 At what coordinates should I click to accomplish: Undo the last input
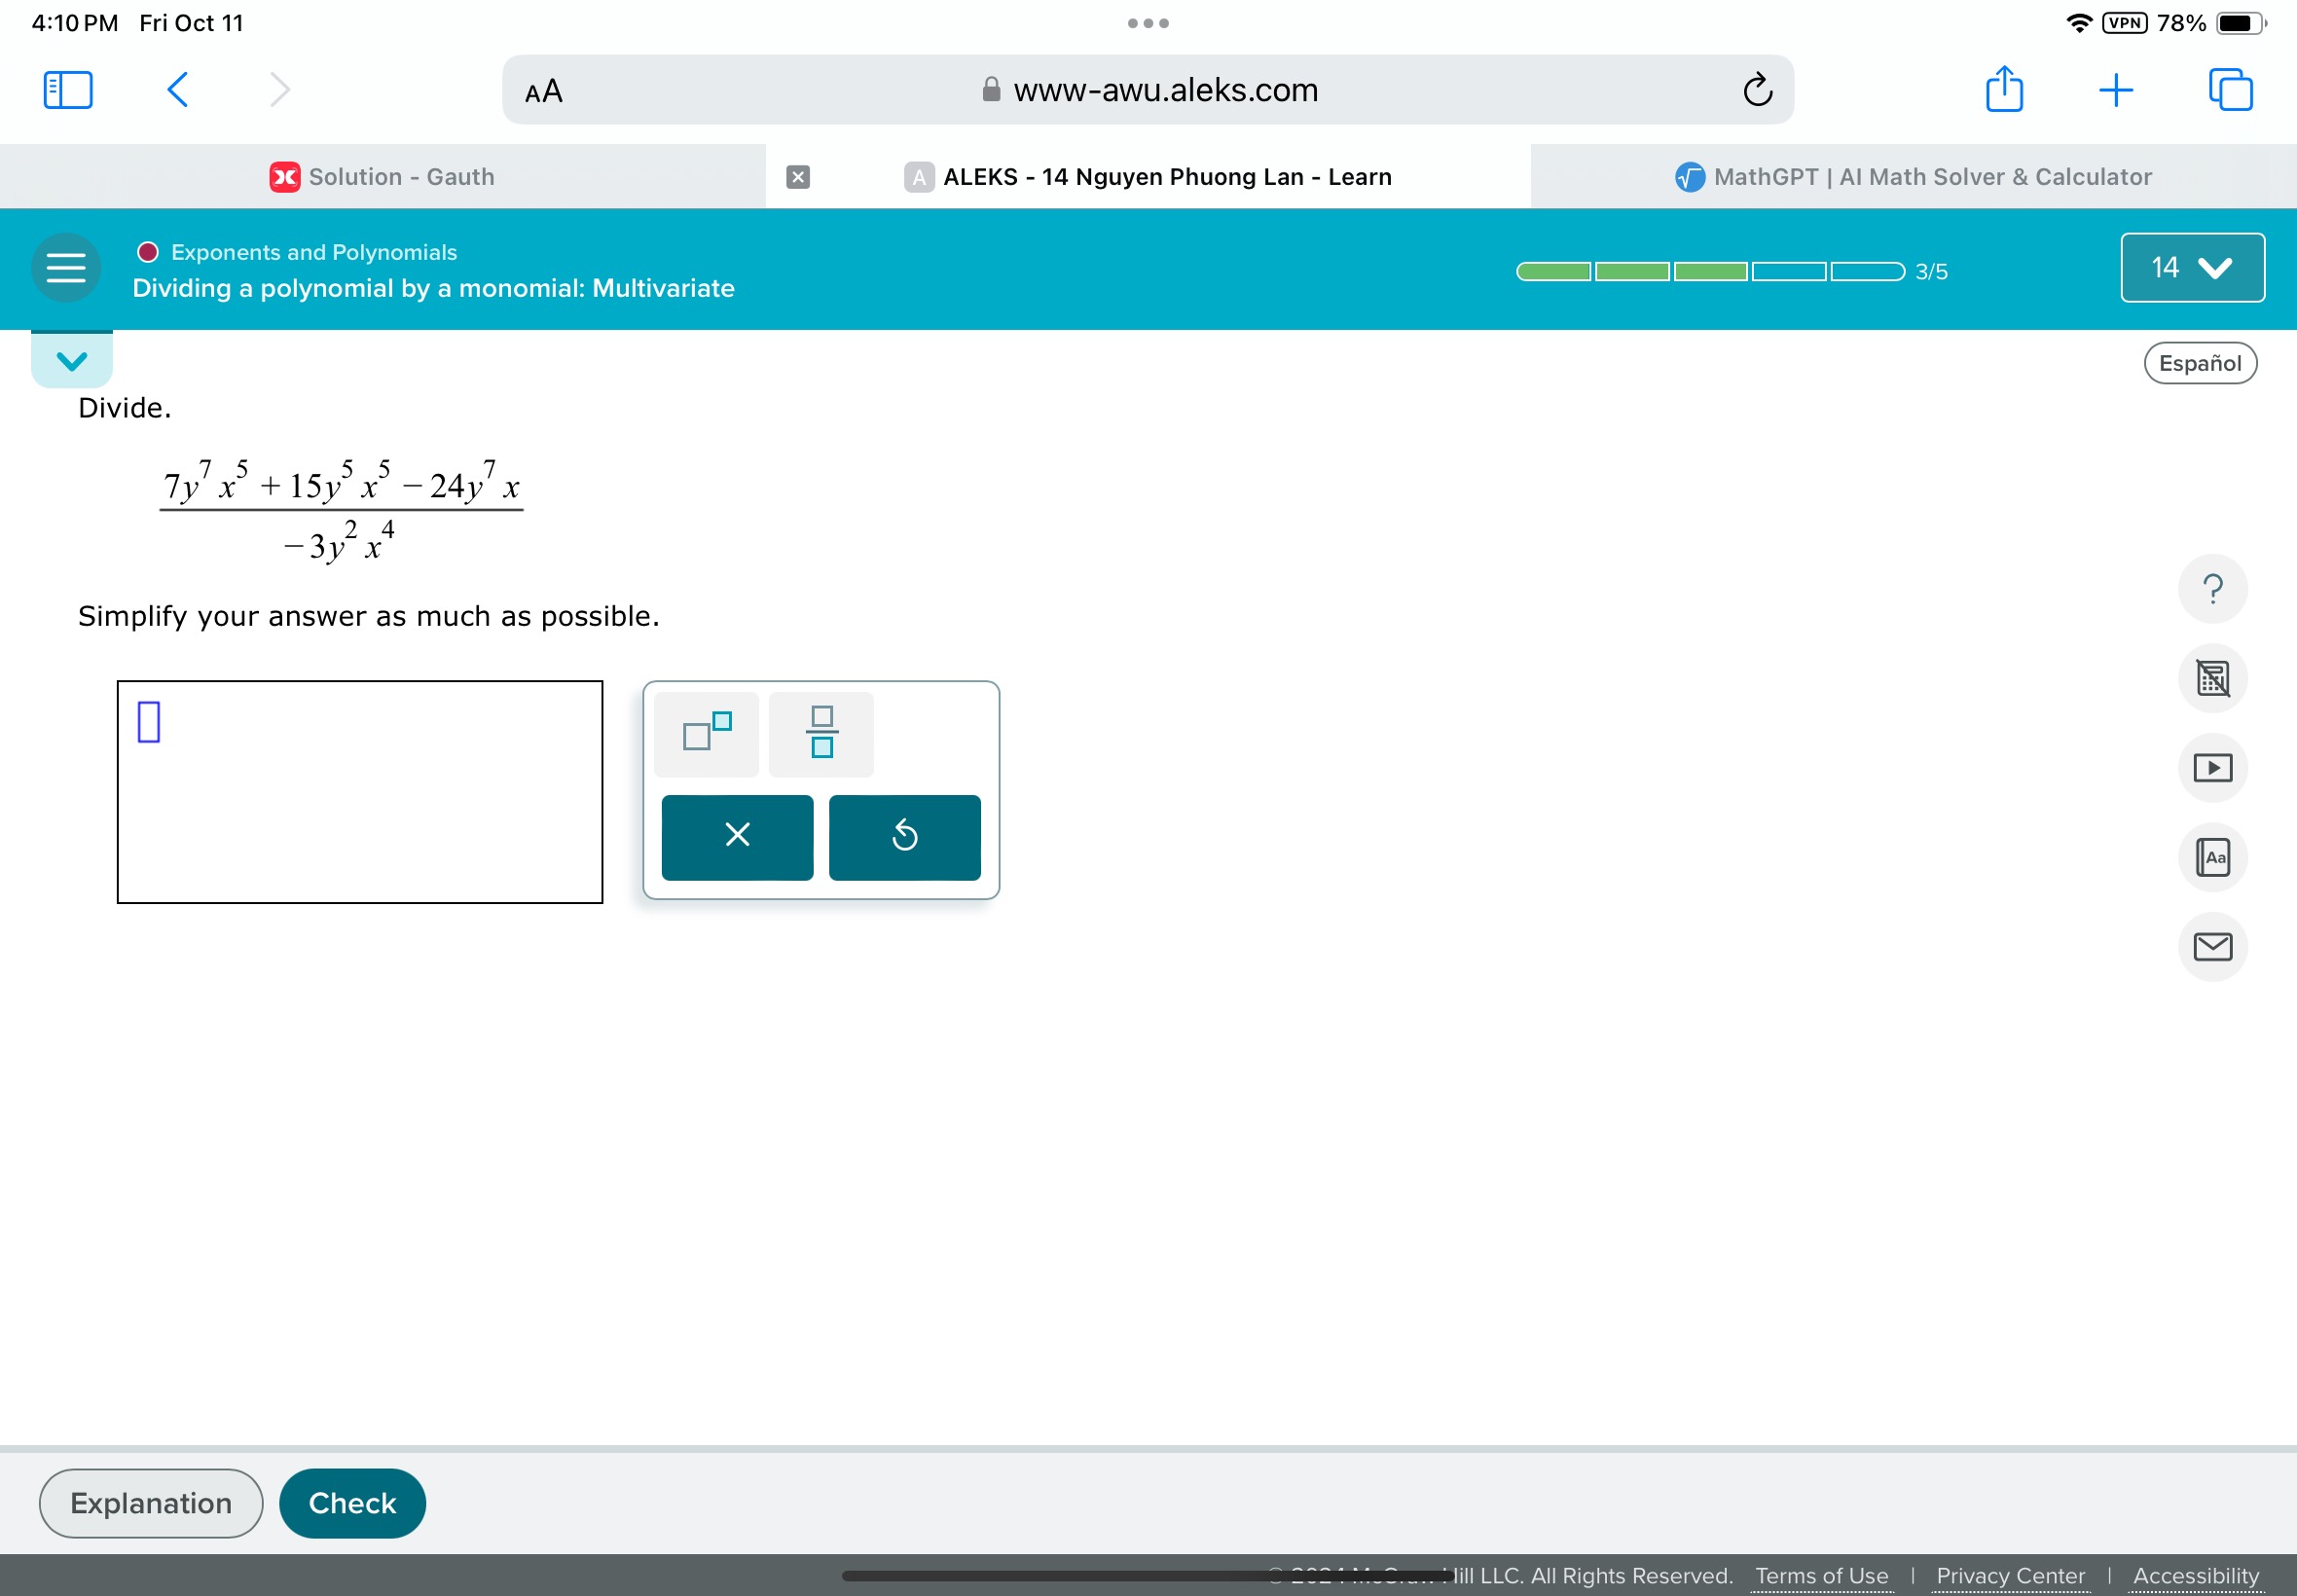coord(904,838)
